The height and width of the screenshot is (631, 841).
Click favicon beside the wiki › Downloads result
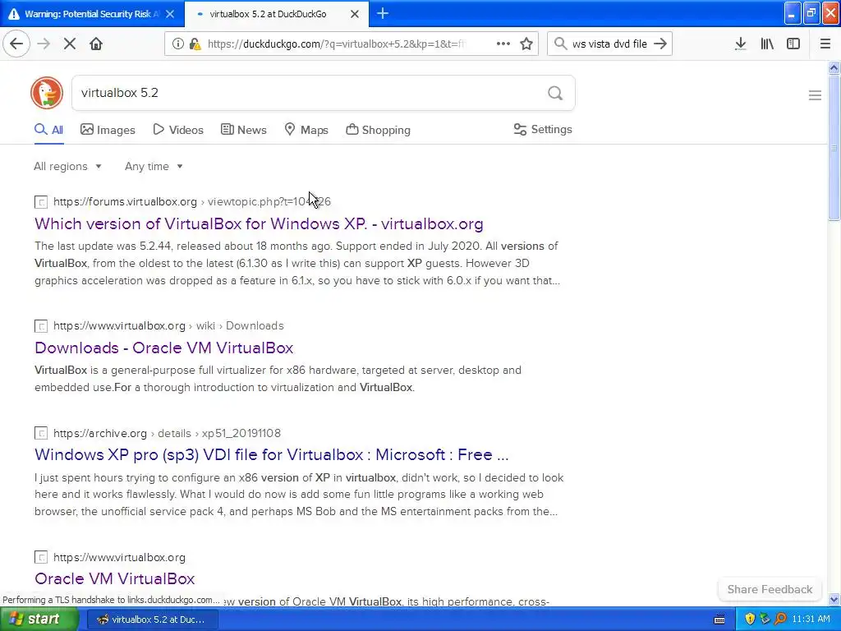41,325
